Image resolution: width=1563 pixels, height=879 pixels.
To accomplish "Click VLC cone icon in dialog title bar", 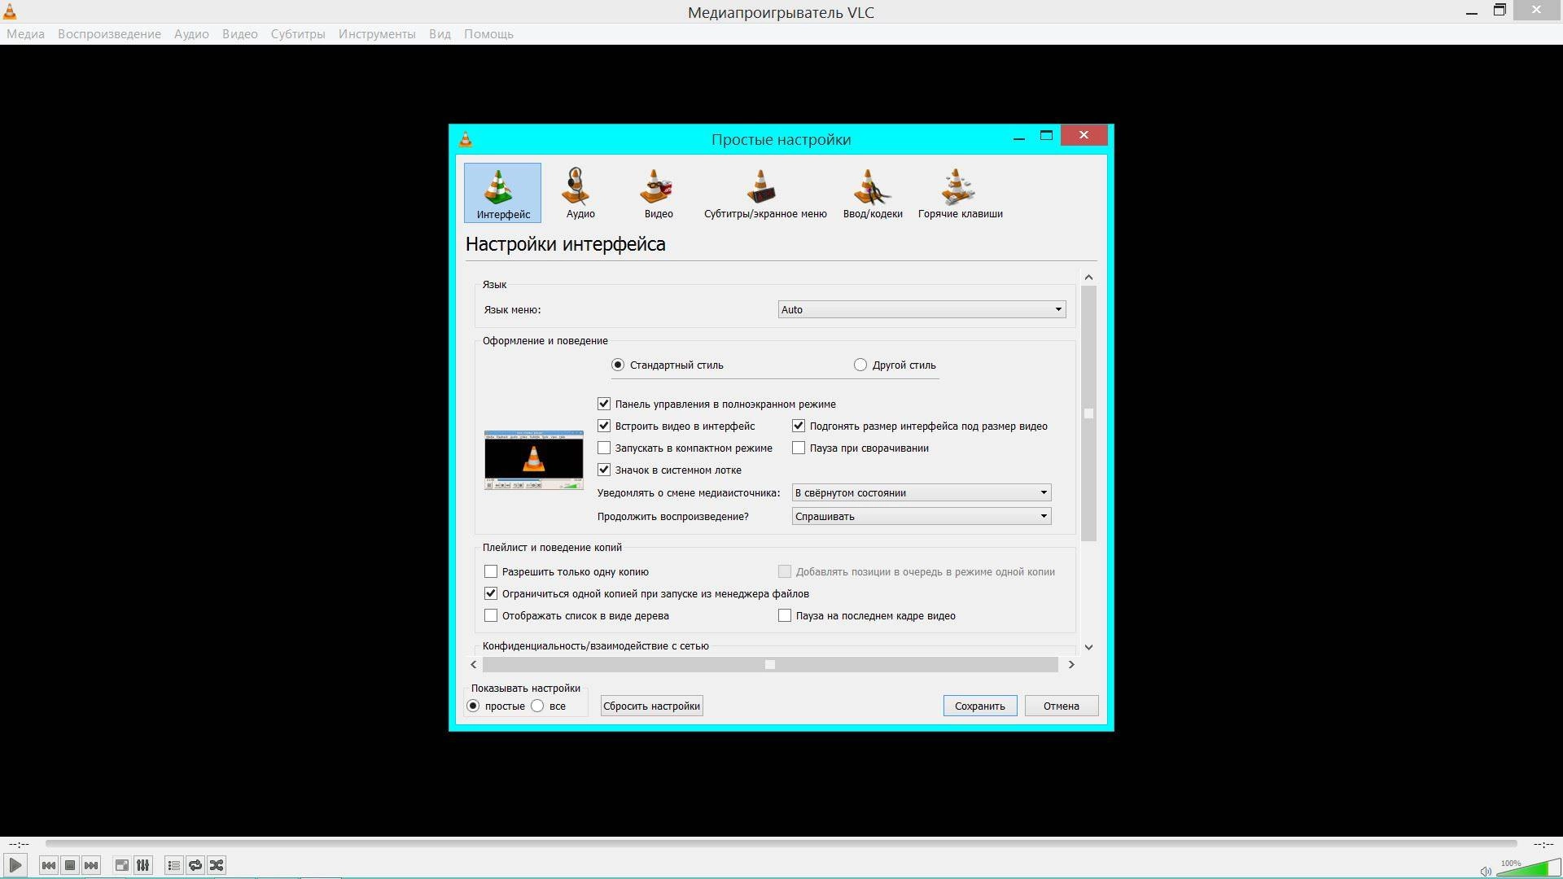I will [x=466, y=139].
